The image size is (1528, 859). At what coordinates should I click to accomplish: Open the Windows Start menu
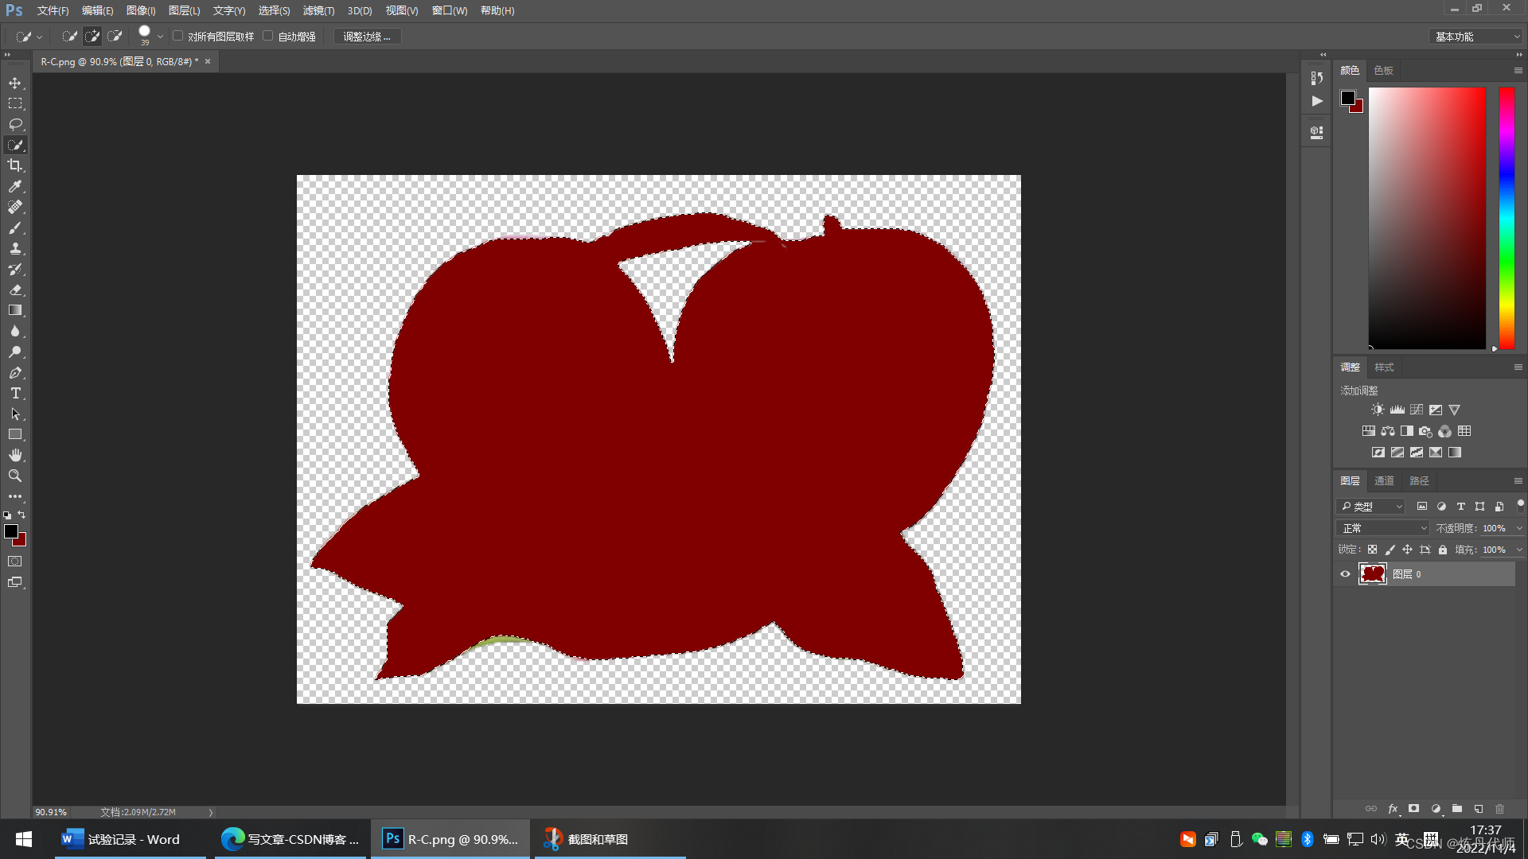tap(24, 839)
